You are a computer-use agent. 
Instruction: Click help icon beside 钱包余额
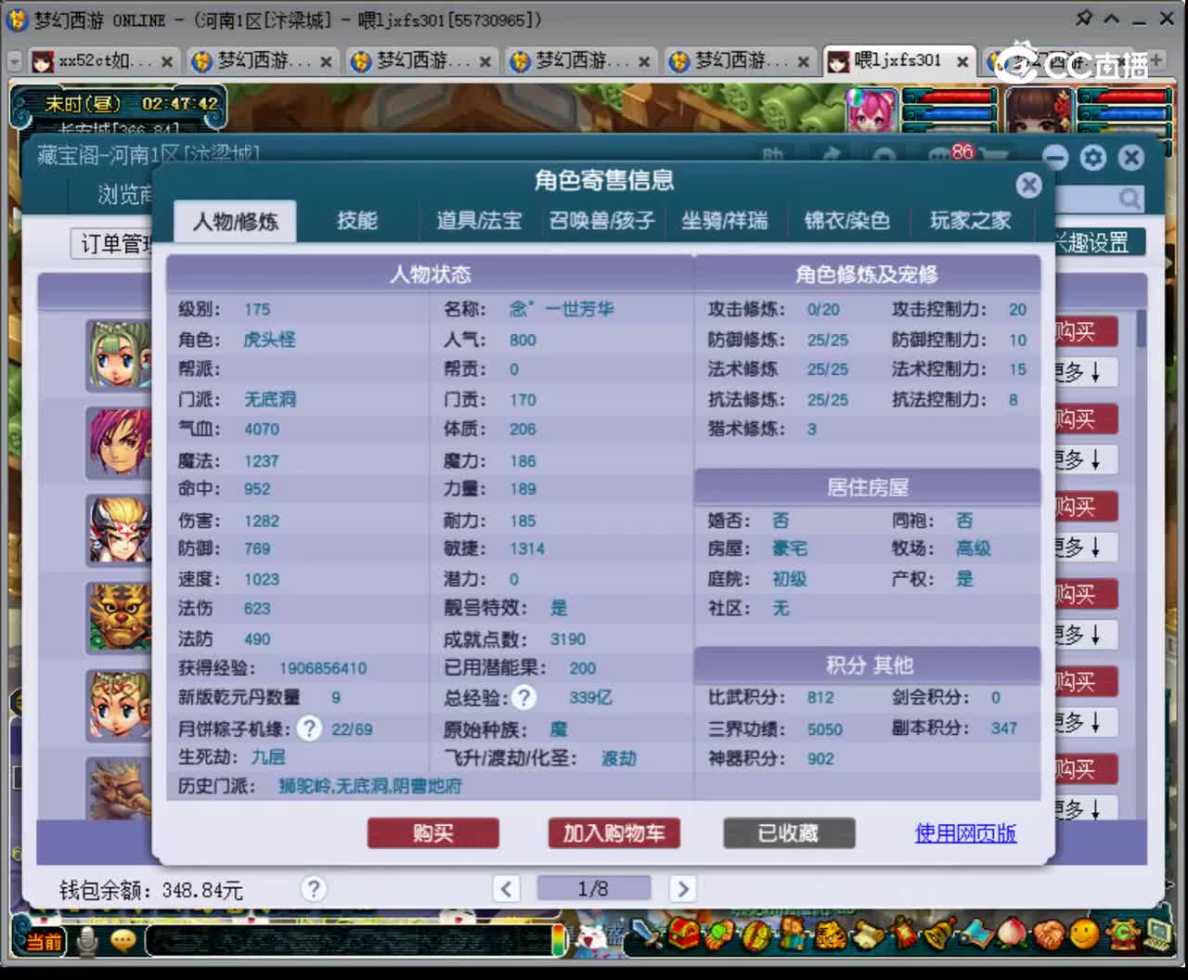314,889
